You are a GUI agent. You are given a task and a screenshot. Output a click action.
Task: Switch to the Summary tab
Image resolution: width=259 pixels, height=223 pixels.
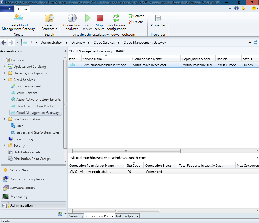[76, 216]
